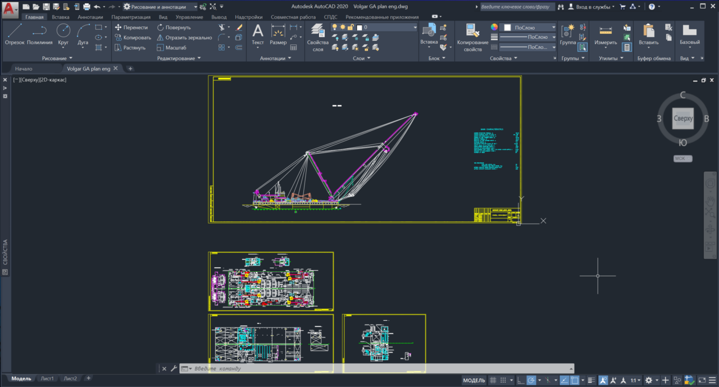719x387 pixels.
Task: Expand the Аннотации panel
Action: tap(275, 58)
